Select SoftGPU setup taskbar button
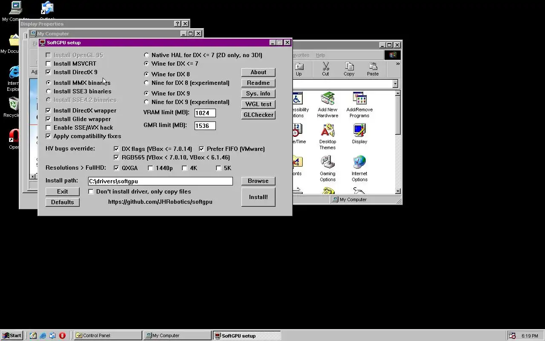545x341 pixels. pos(247,335)
